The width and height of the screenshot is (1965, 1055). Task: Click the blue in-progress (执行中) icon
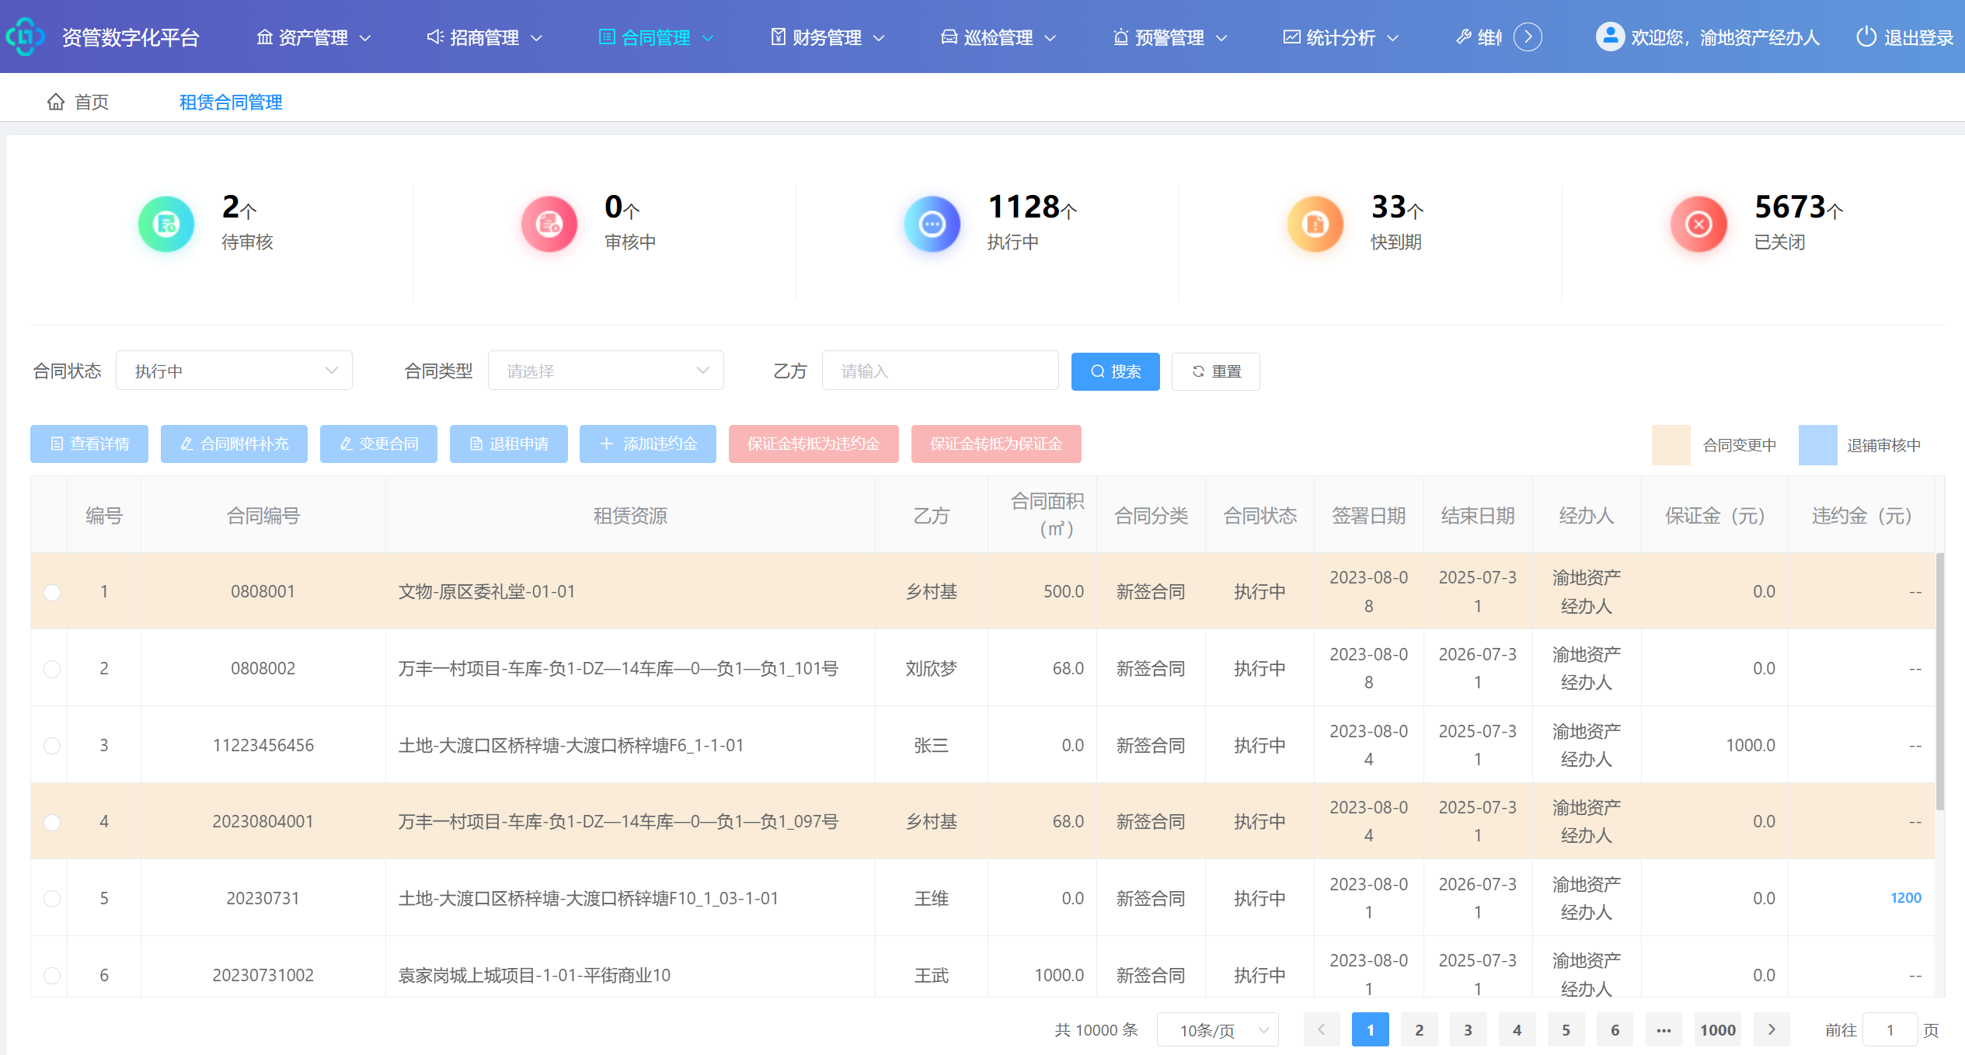932,225
